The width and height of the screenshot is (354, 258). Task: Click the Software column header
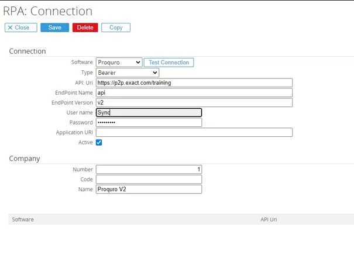(x=23, y=219)
